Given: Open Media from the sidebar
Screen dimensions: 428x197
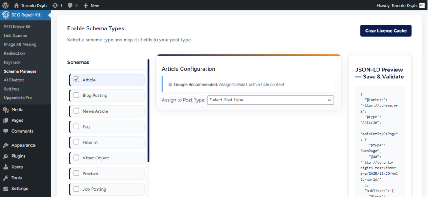Looking at the screenshot, I should coord(17,110).
